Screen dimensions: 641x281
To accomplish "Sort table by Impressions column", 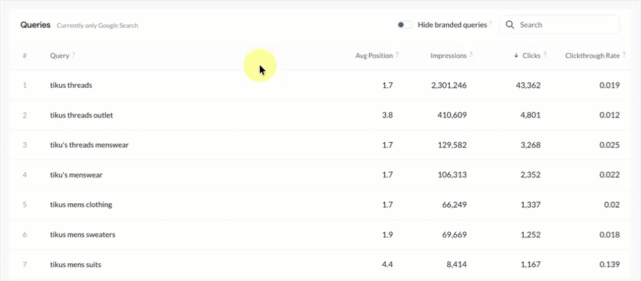I will click(x=448, y=55).
